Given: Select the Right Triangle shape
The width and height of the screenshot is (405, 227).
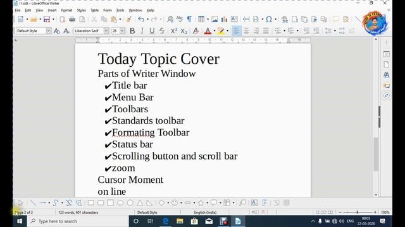Looking at the screenshot, I should [x=149, y=203].
